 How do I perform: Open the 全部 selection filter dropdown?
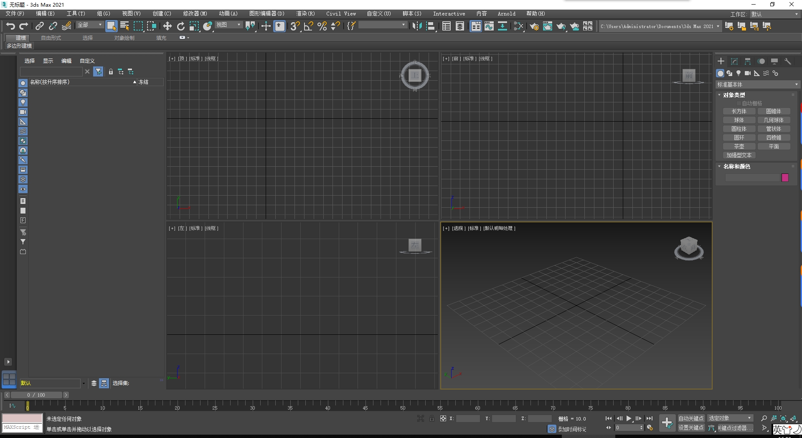point(89,25)
